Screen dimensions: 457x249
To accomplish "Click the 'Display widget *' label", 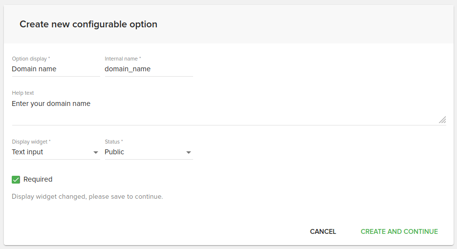I will point(31,142).
